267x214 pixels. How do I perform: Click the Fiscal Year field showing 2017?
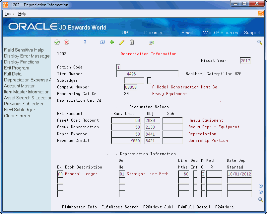(245, 60)
